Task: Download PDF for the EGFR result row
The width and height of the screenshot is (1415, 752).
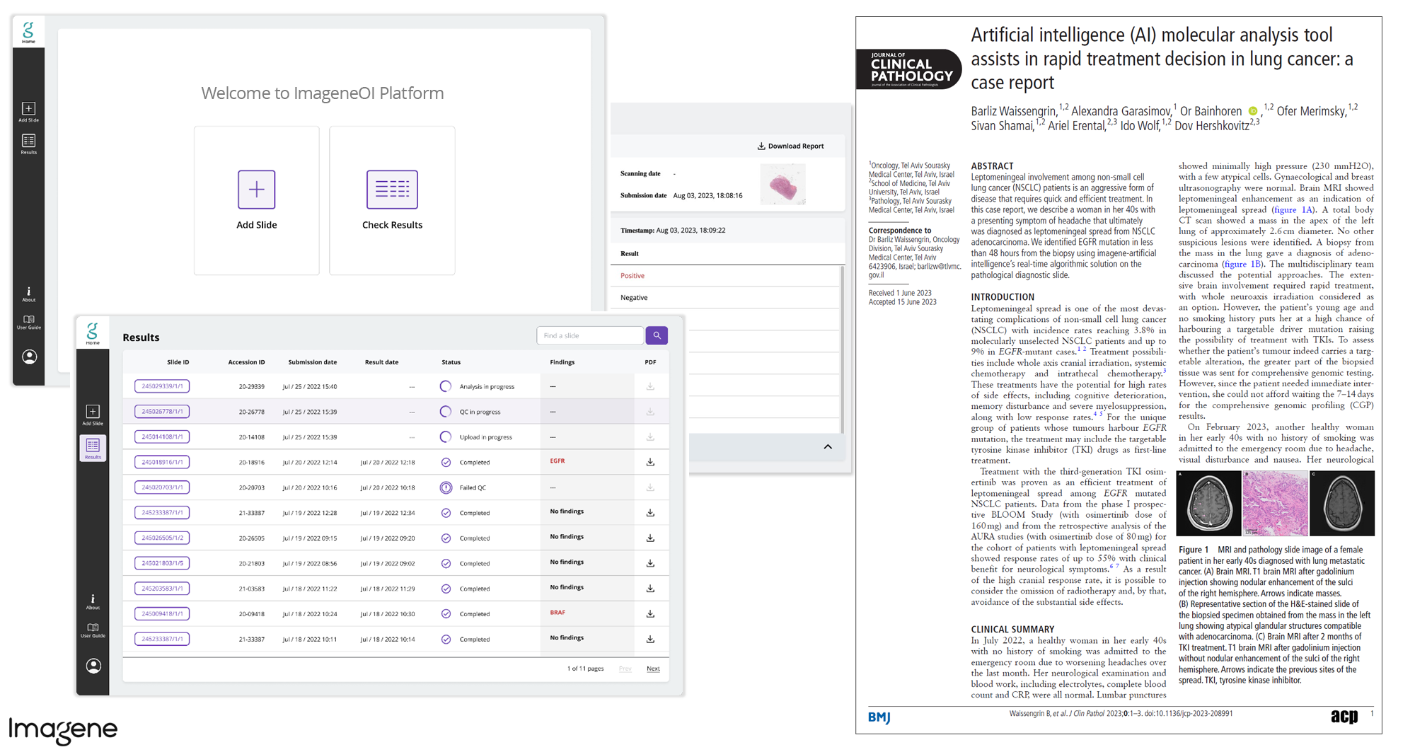Action: 650,462
